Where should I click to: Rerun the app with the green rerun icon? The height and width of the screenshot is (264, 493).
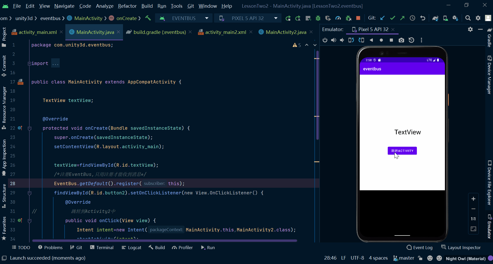tap(288, 18)
